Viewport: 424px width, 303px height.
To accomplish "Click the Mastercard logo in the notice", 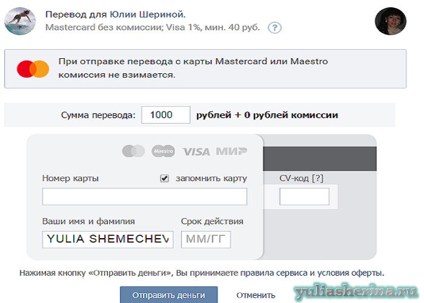I will pos(33,69).
